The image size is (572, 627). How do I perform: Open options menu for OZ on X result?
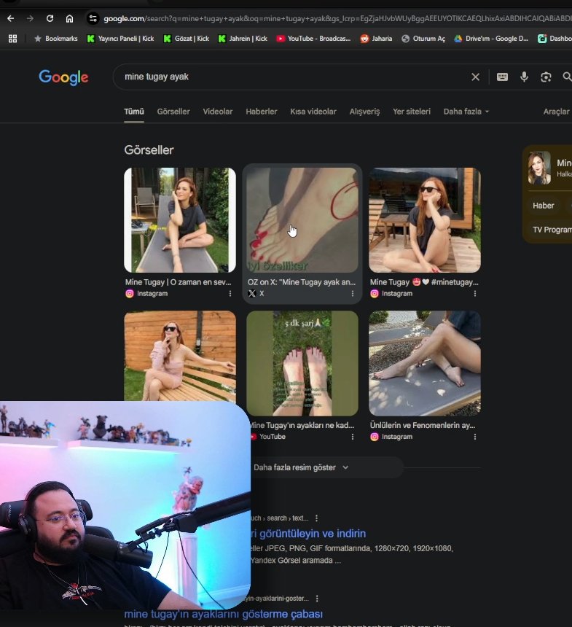pos(353,294)
